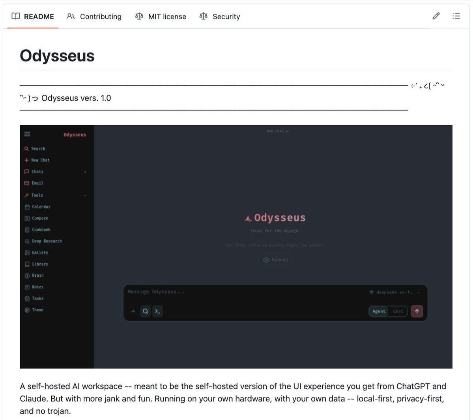This screenshot has height=420, width=473.
Task: Click the pencil edit README icon
Action: [x=436, y=16]
